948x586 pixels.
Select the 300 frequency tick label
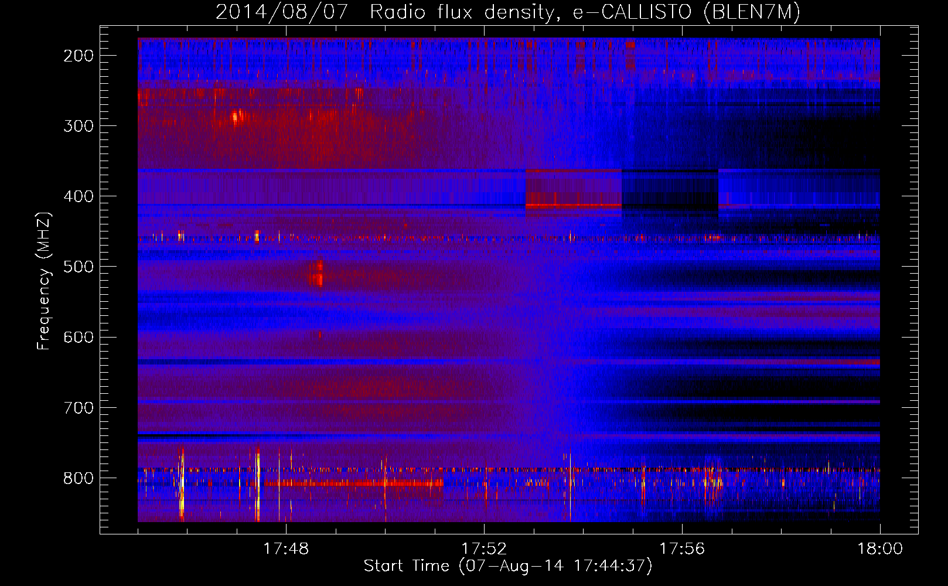click(x=79, y=126)
